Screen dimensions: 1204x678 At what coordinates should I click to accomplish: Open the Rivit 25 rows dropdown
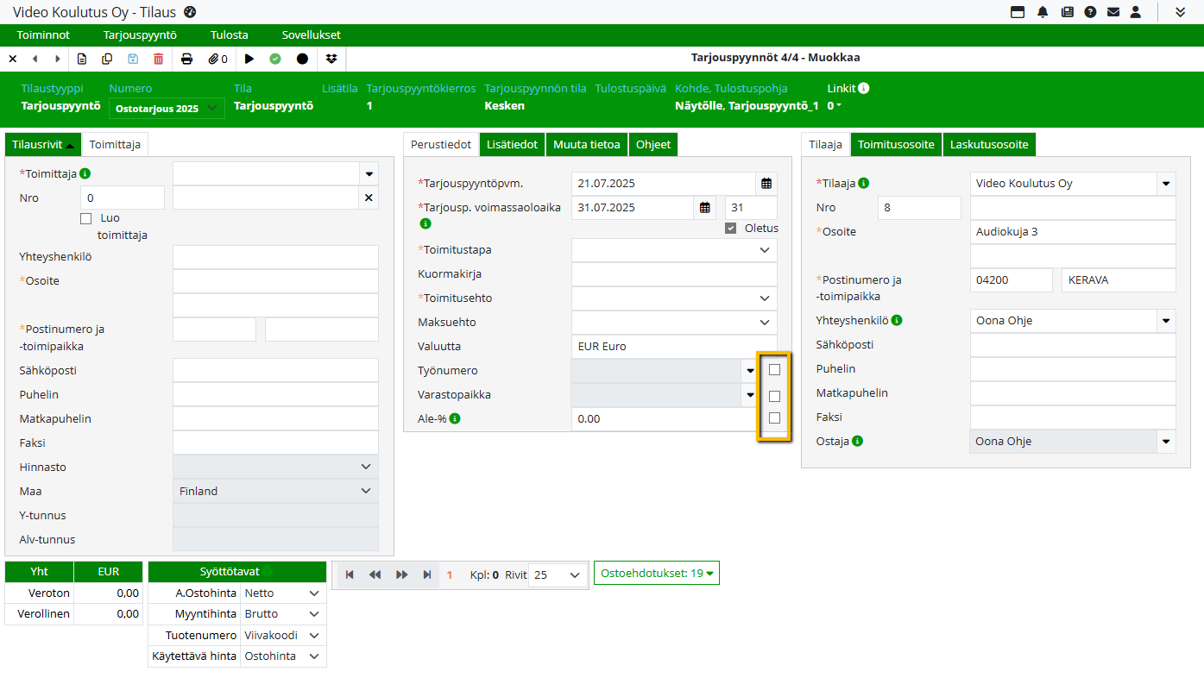click(x=557, y=575)
